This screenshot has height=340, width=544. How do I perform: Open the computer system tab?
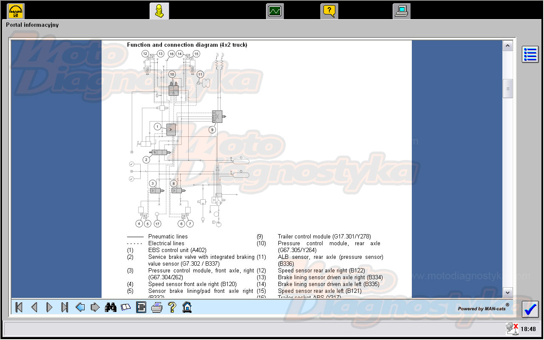(401, 11)
